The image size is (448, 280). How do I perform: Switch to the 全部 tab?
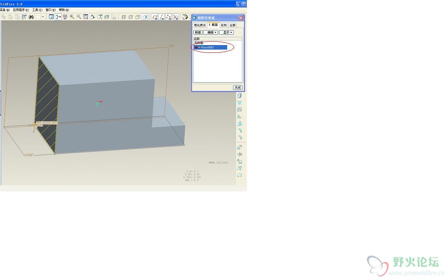click(233, 25)
